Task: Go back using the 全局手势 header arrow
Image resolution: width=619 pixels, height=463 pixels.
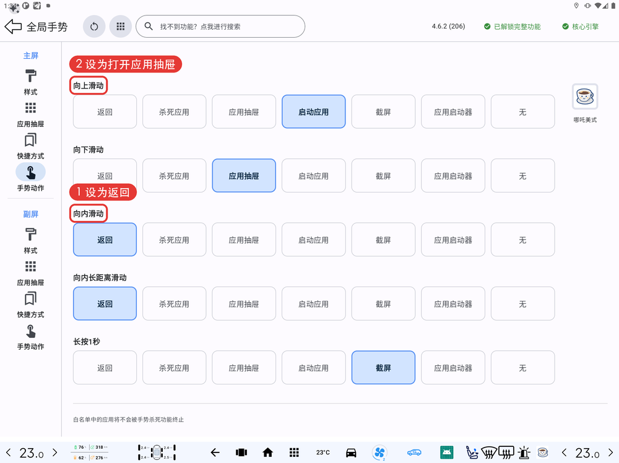Action: pyautogui.click(x=13, y=27)
